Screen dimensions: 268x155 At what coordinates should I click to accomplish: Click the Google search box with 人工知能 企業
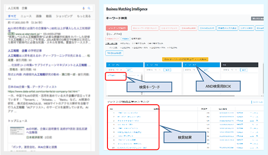pos(49,8)
